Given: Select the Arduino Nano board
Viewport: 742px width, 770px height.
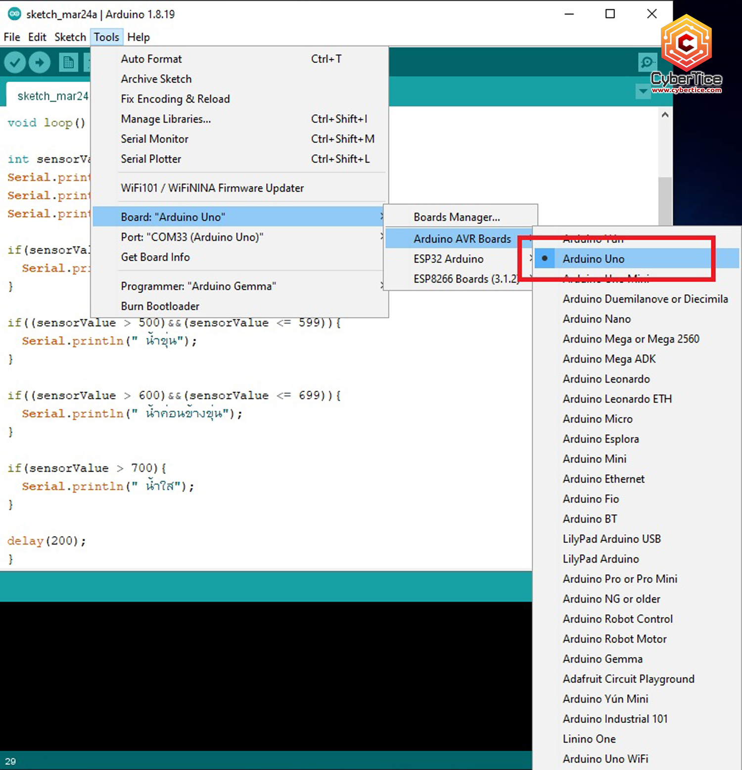Looking at the screenshot, I should 597,319.
